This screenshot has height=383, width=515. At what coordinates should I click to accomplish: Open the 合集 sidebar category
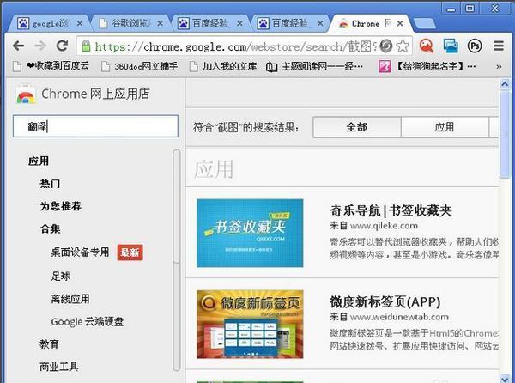click(50, 228)
